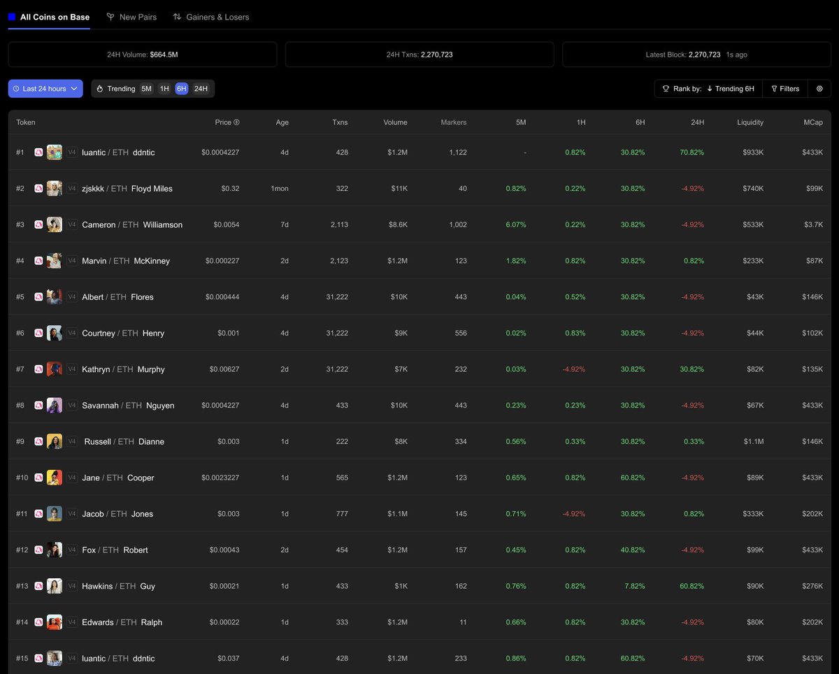
Task: Sort by the Liquidity column header
Action: [750, 122]
